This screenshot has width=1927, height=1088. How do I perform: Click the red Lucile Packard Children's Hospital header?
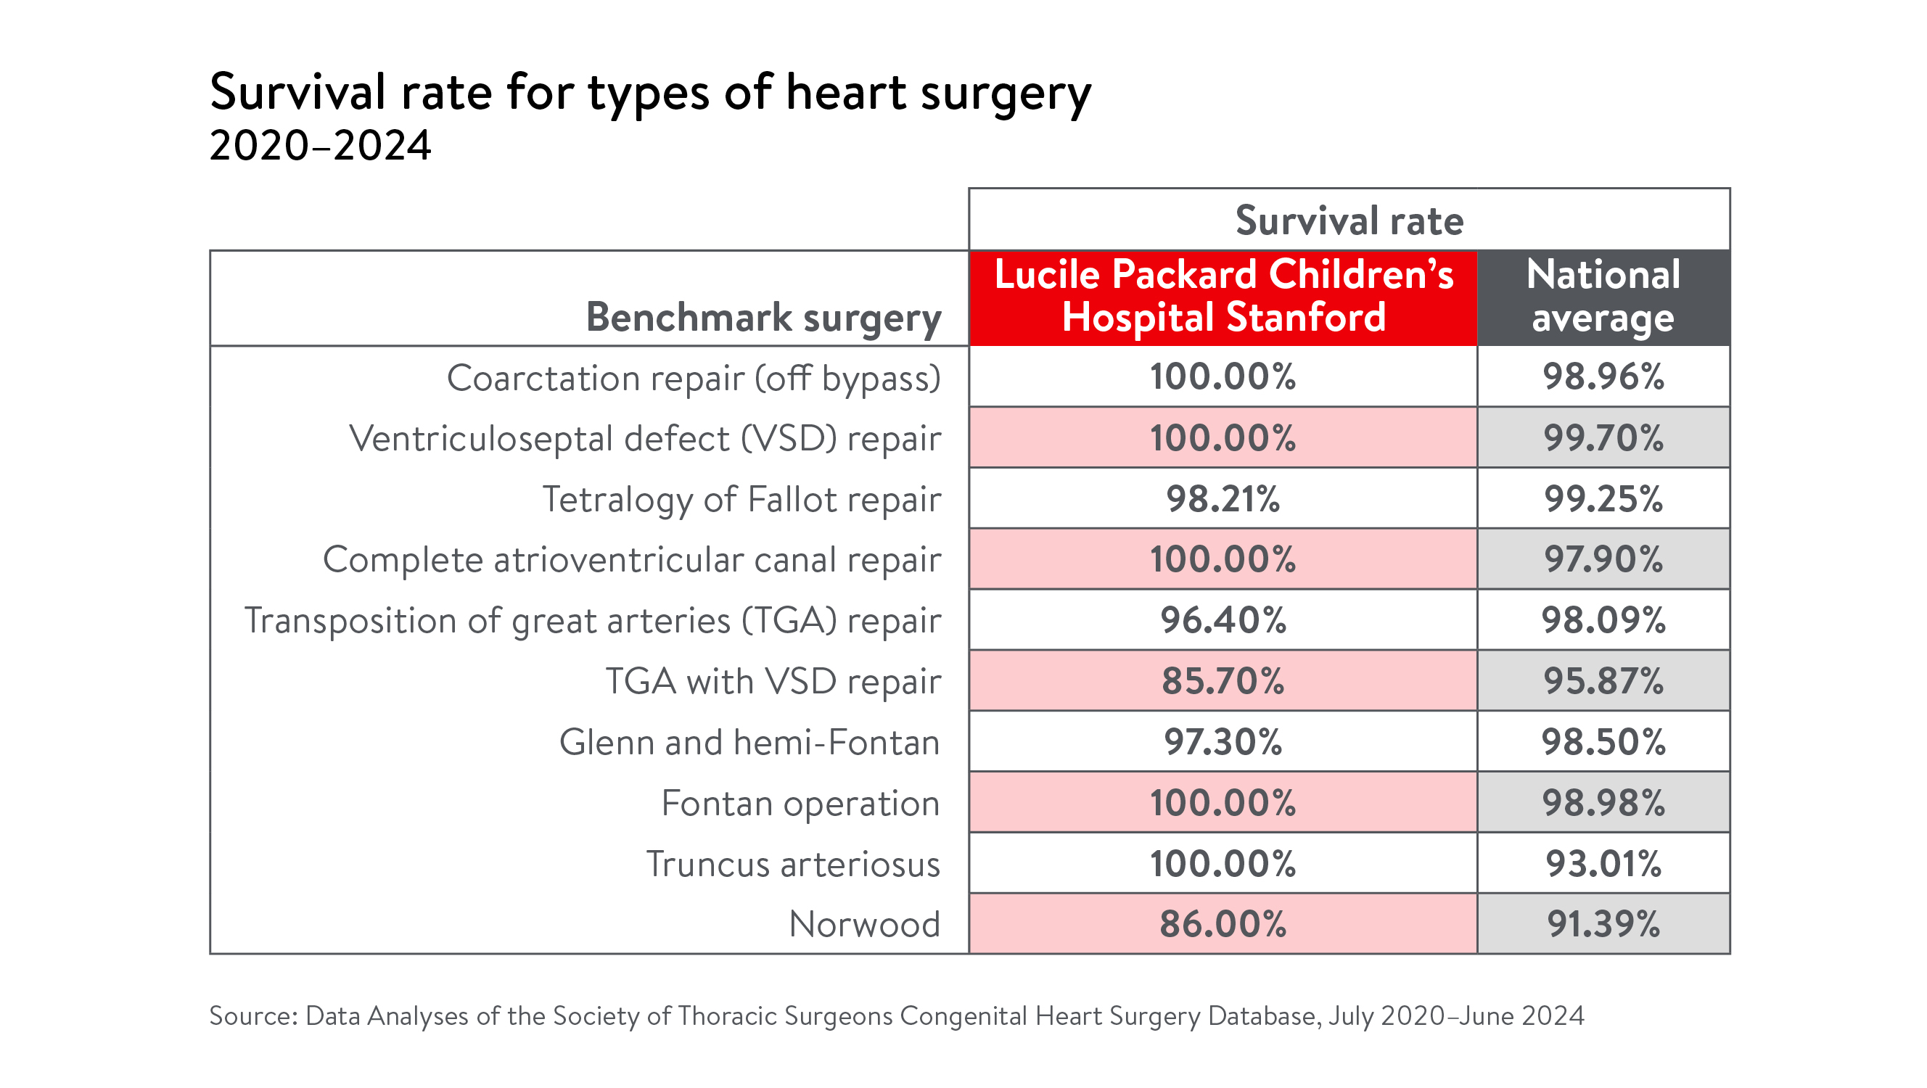(x=1223, y=296)
